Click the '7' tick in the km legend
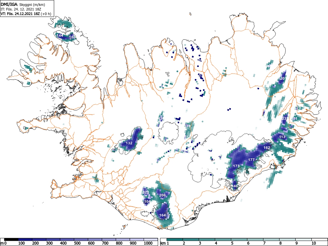 264,243
